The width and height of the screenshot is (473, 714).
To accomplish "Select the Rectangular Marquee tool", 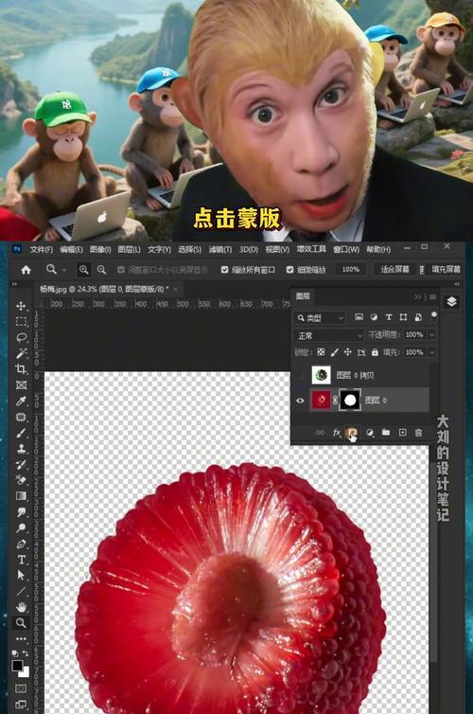I will point(21,321).
